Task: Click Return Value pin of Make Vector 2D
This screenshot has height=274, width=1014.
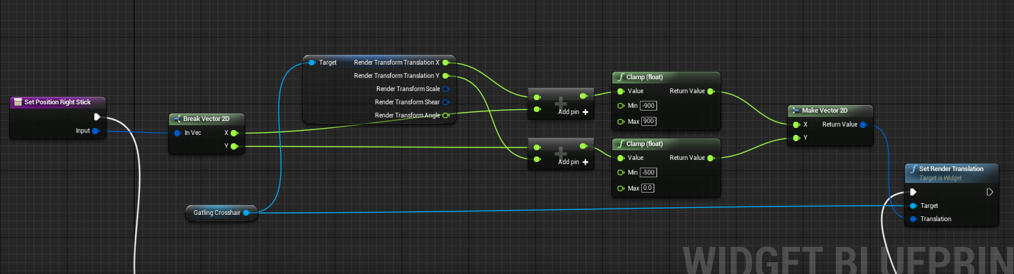Action: tap(863, 124)
